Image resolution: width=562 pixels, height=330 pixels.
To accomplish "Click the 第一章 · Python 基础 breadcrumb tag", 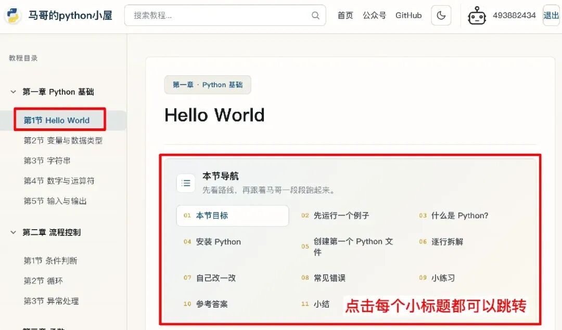I will 208,85.
